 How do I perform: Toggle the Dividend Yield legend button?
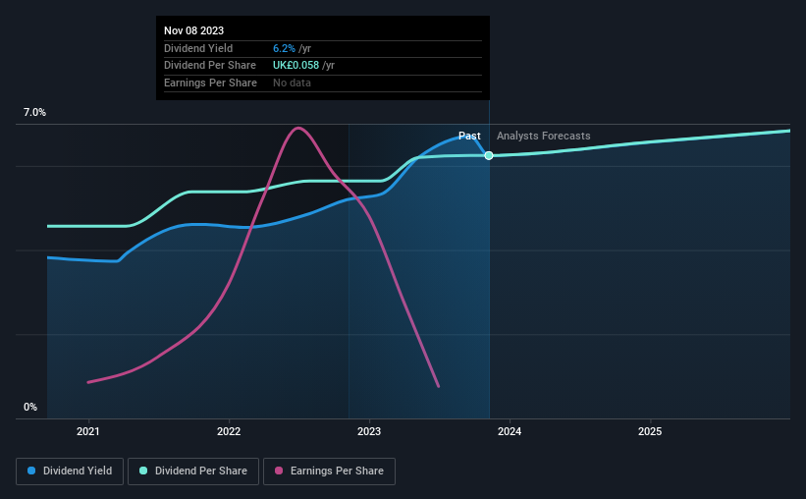(x=70, y=471)
